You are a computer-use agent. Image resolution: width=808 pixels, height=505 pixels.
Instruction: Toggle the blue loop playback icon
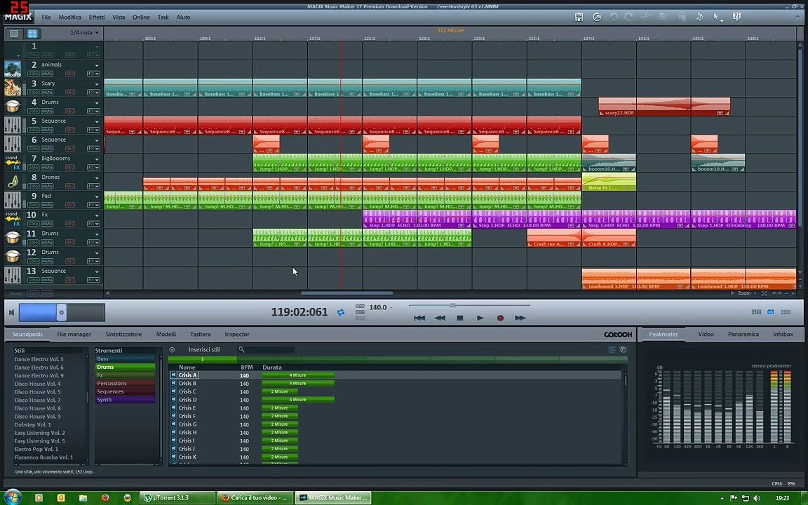tap(341, 312)
